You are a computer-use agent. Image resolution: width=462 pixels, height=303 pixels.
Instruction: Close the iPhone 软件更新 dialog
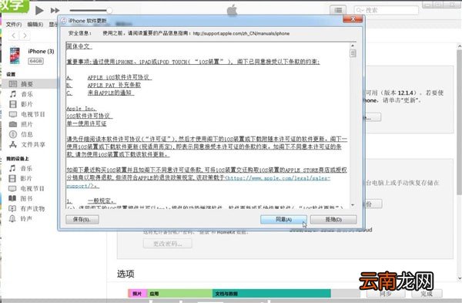tap(353, 19)
